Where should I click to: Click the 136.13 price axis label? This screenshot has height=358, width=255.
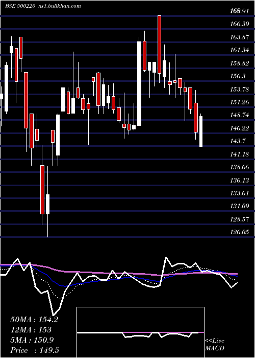point(239,181)
